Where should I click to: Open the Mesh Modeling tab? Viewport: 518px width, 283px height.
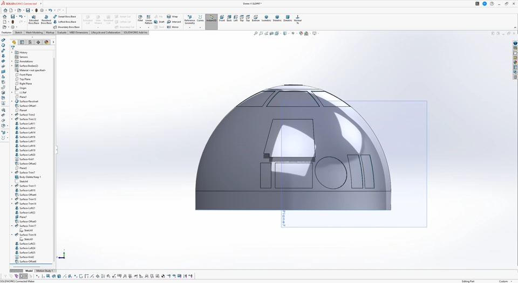[34, 33]
